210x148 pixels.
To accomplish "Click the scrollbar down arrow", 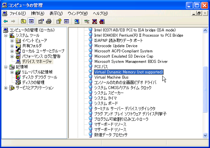I will [x=205, y=136].
